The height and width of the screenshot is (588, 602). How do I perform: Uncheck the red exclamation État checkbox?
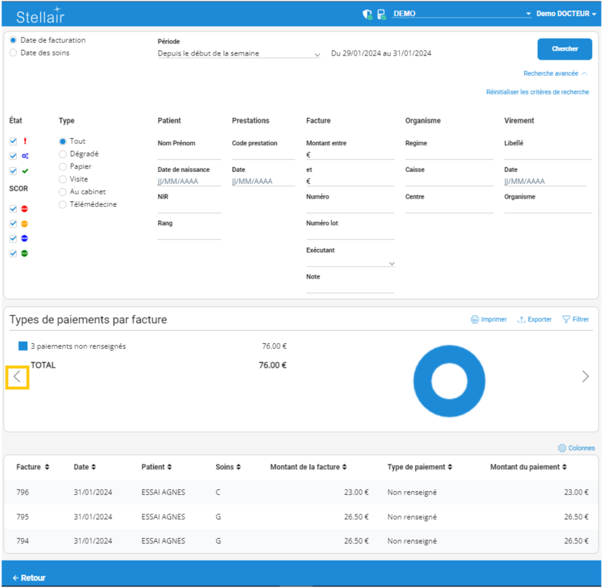pos(13,141)
